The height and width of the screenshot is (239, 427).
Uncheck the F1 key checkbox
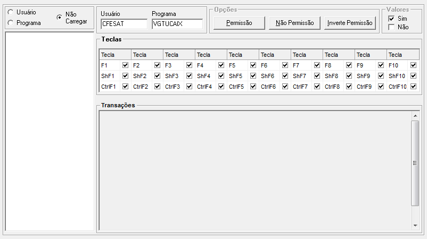126,65
